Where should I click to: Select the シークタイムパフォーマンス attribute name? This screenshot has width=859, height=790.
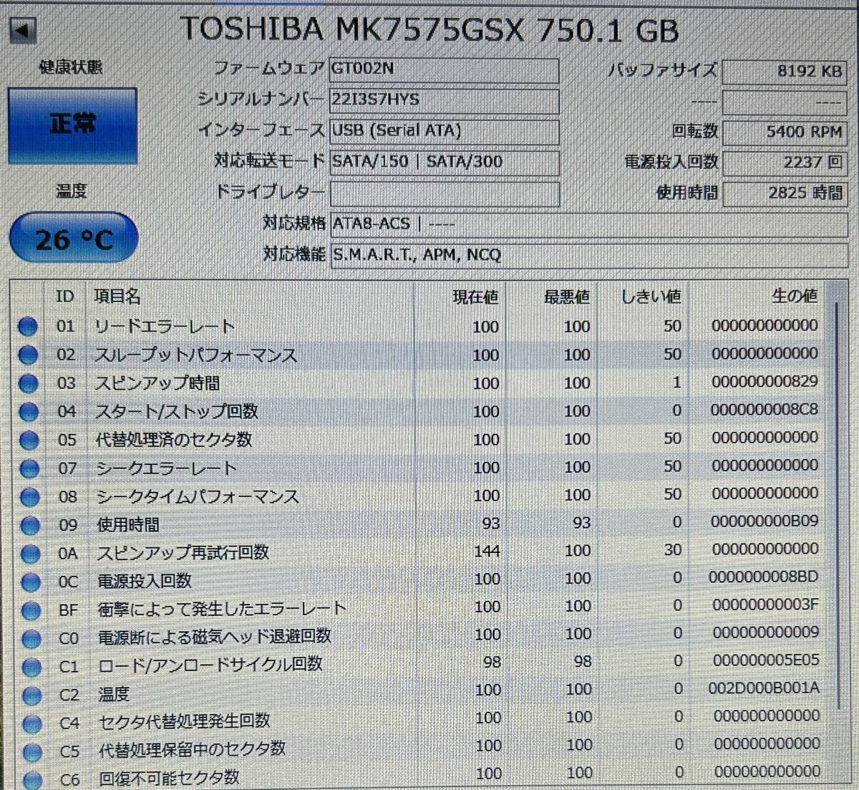point(198,496)
